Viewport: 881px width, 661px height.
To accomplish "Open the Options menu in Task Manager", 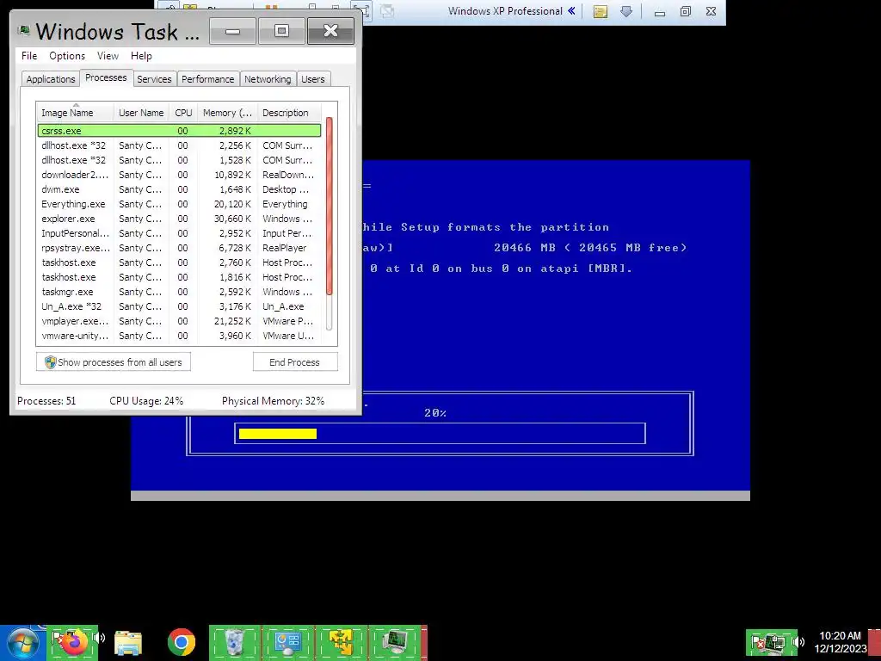I will tap(67, 56).
